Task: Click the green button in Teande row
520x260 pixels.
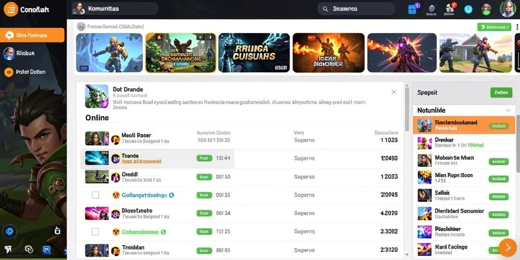Action: [x=204, y=158]
